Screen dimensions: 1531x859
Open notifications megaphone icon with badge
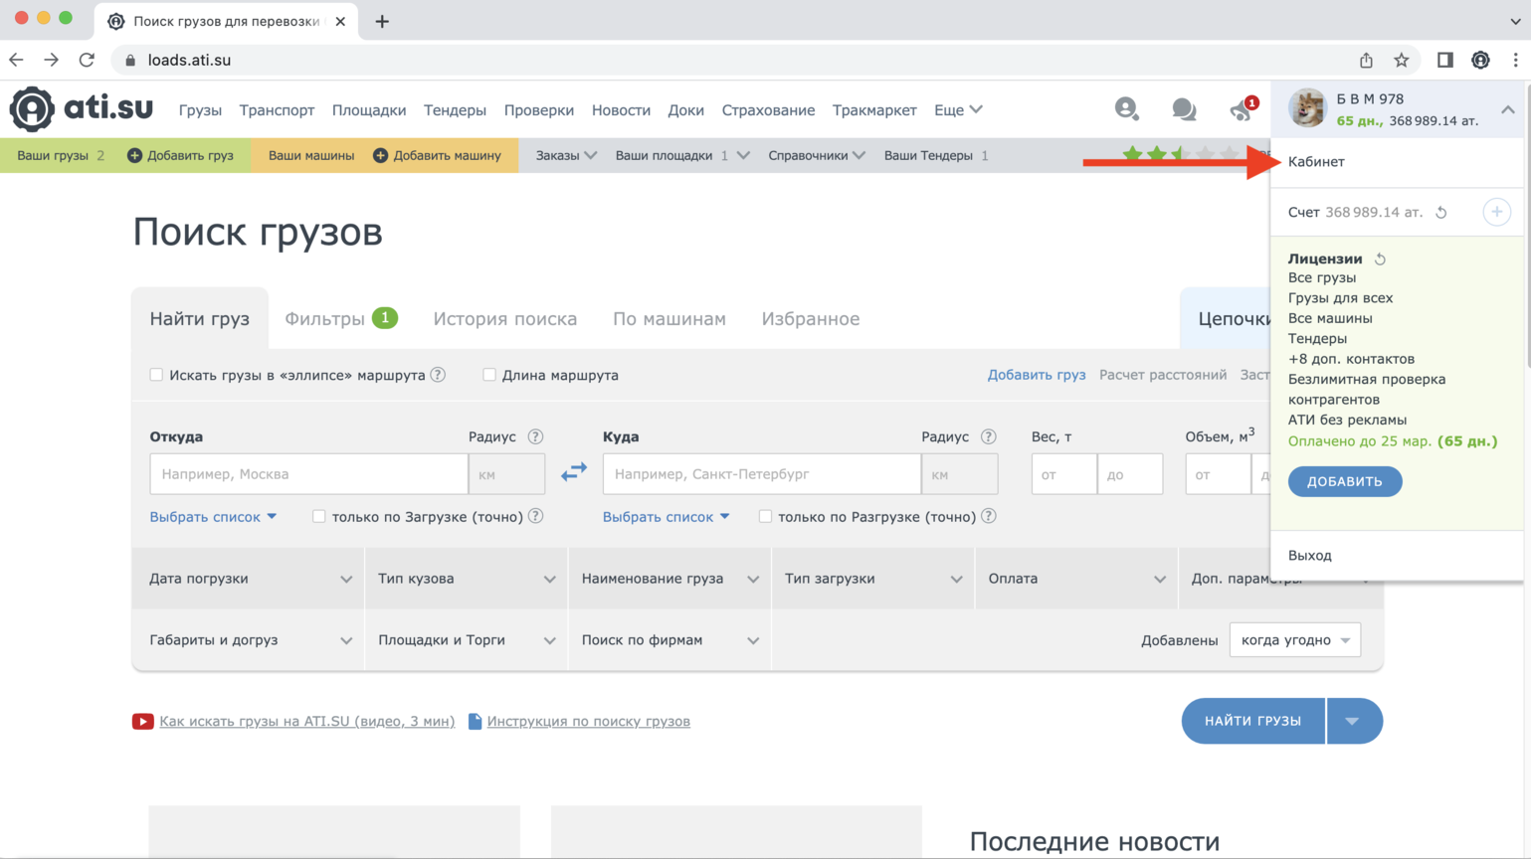point(1244,108)
